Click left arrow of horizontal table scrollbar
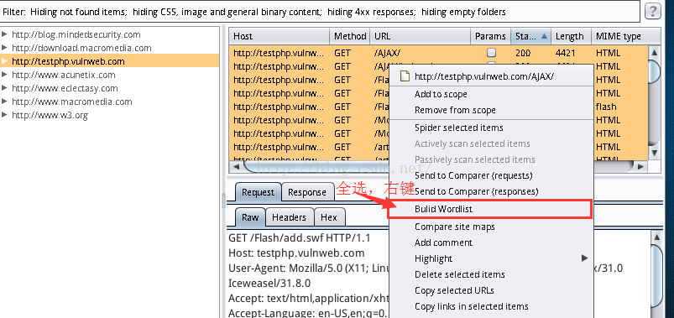This screenshot has width=674, height=318. 235,166
